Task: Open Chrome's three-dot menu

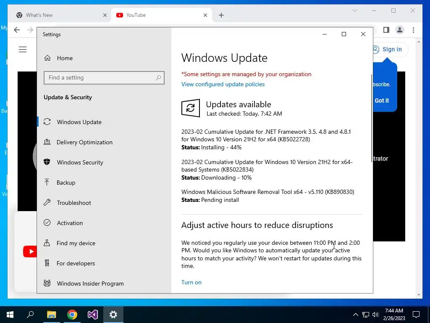Action: pos(413,30)
